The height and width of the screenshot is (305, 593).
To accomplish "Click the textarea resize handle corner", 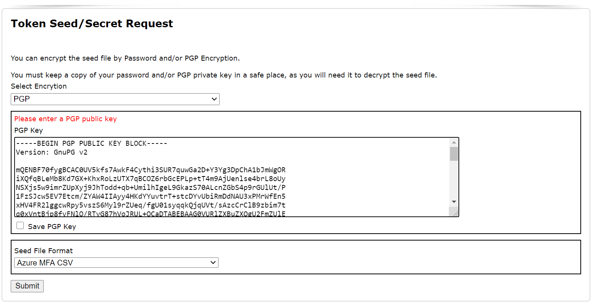I will coord(455,213).
